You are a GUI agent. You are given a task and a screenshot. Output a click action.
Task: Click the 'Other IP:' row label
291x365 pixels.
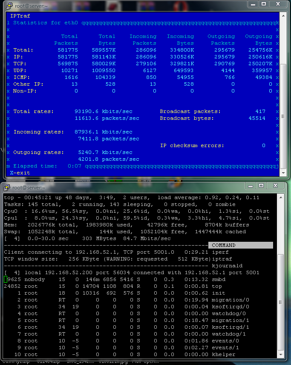click(x=29, y=84)
